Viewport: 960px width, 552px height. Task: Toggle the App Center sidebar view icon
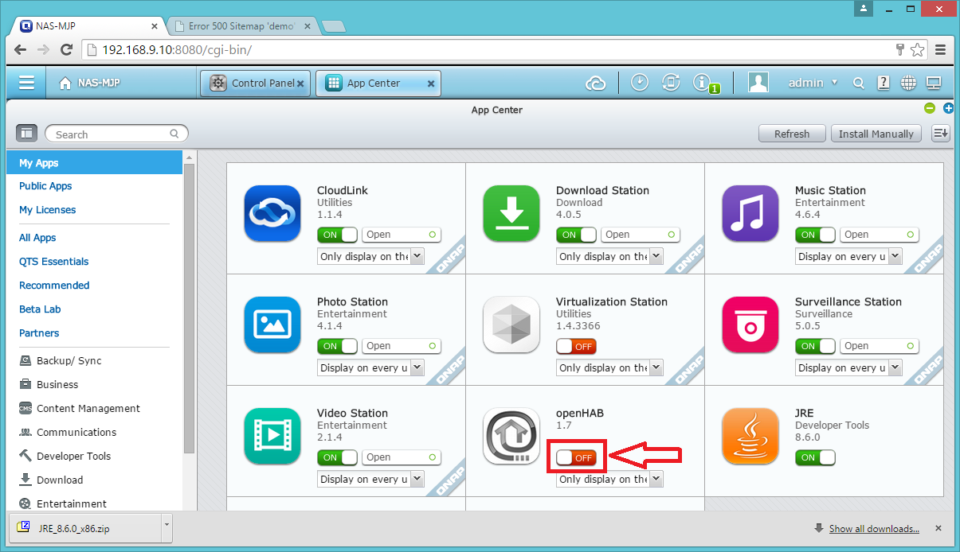(x=27, y=134)
